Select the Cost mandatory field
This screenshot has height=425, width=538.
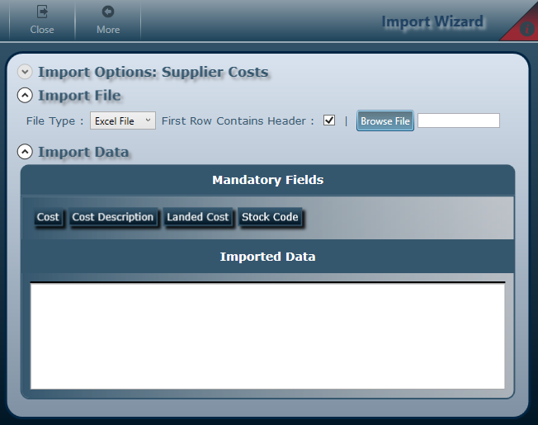coord(48,217)
